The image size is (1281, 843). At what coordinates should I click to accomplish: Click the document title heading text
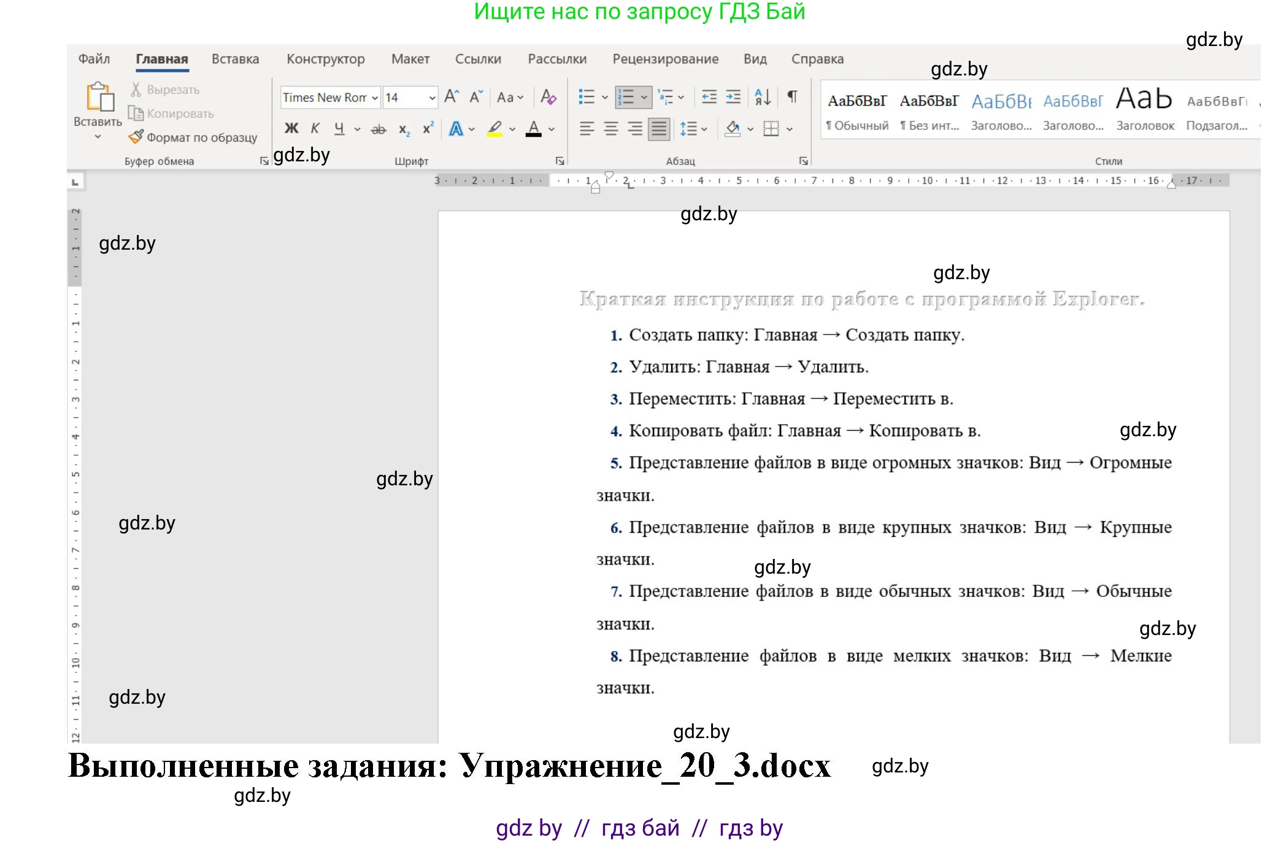pyautogui.click(x=862, y=299)
